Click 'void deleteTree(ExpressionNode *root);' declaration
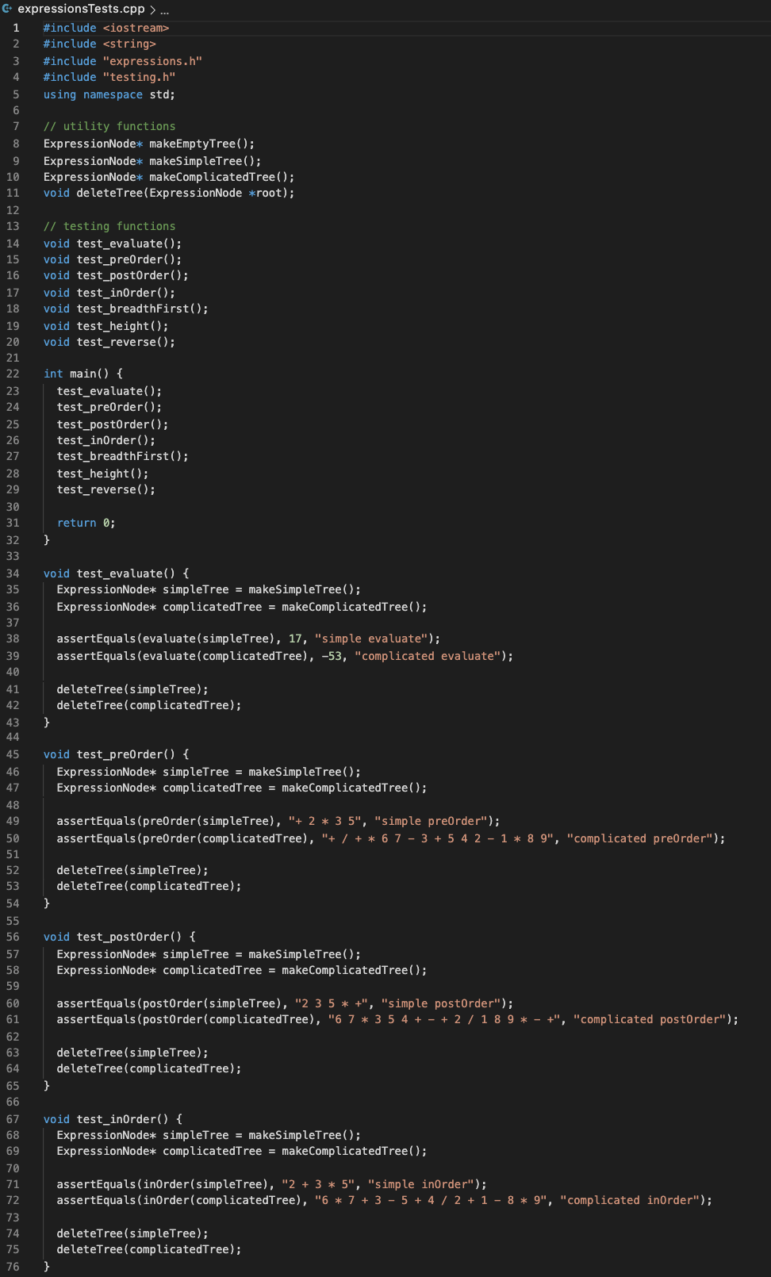Viewport: 771px width, 1277px height. (169, 193)
